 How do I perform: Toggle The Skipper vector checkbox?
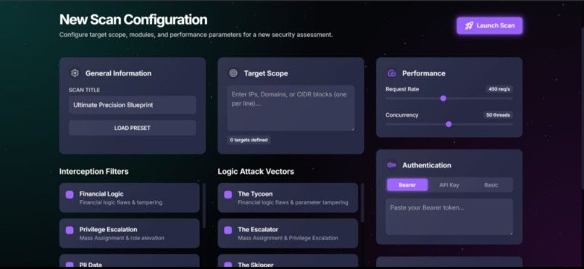228,265
